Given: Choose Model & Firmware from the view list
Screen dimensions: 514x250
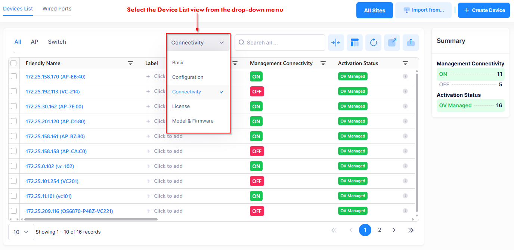Looking at the screenshot, I should pos(193,121).
